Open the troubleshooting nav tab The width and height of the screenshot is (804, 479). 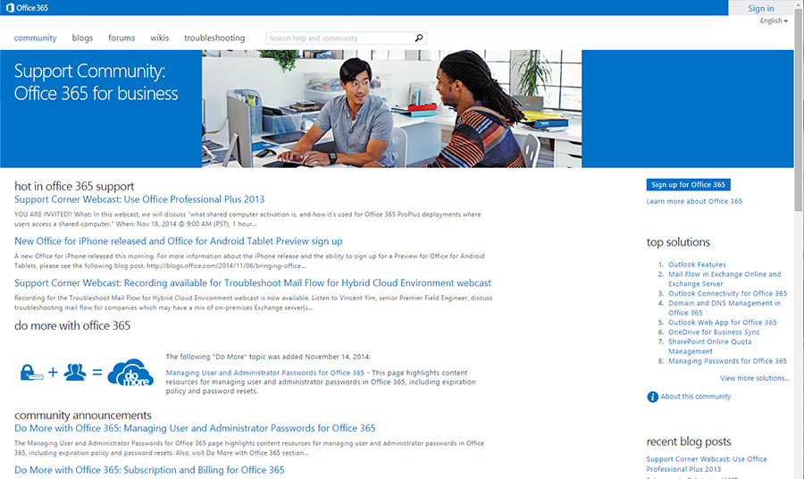coord(214,38)
